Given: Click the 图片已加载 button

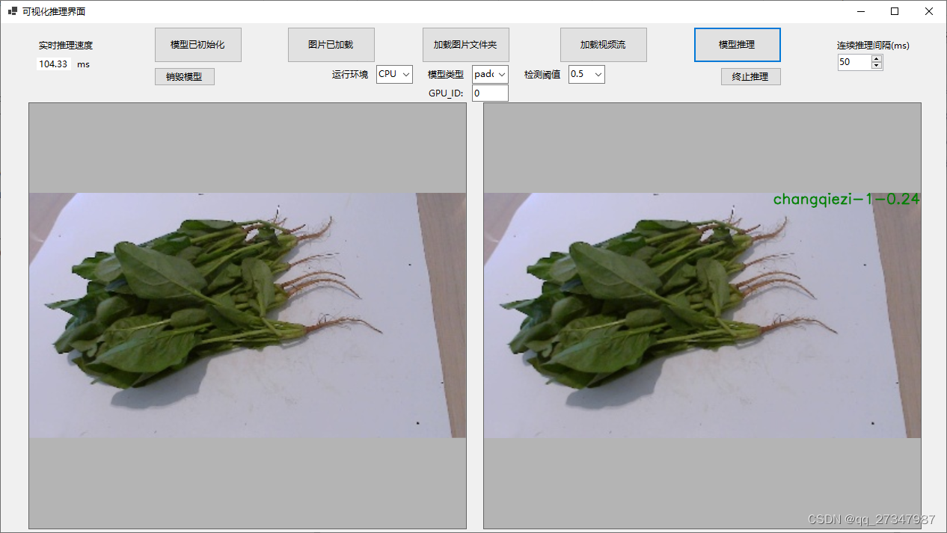Looking at the screenshot, I should (x=331, y=45).
